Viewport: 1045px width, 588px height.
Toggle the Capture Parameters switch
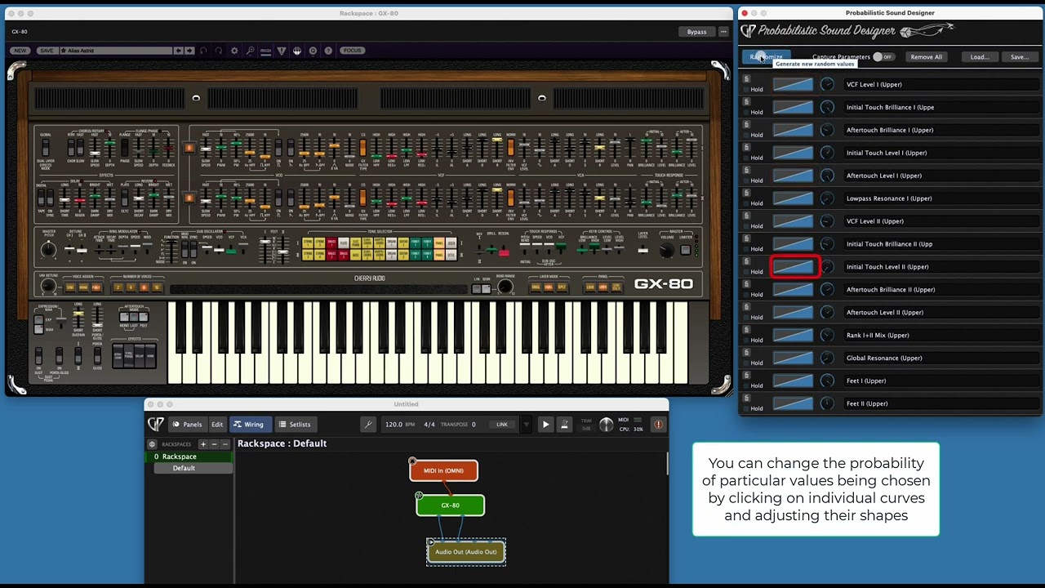point(883,57)
